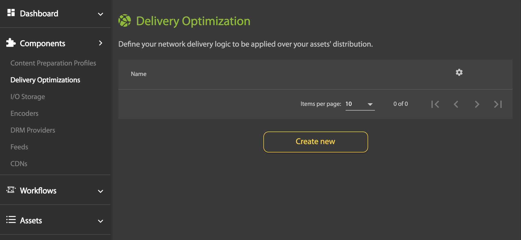
Task: Select I/O Storage from sidebar
Action: [x=28, y=97]
